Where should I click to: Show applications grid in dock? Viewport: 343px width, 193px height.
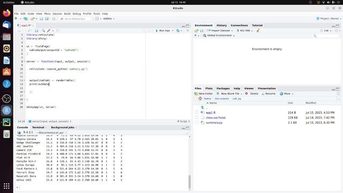click(x=6, y=186)
